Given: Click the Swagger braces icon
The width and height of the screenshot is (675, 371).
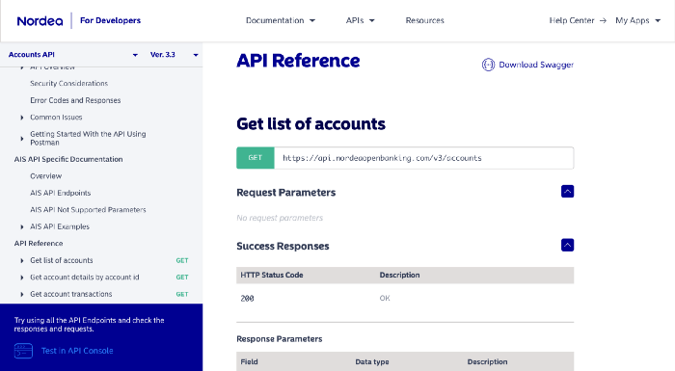Looking at the screenshot, I should point(488,65).
